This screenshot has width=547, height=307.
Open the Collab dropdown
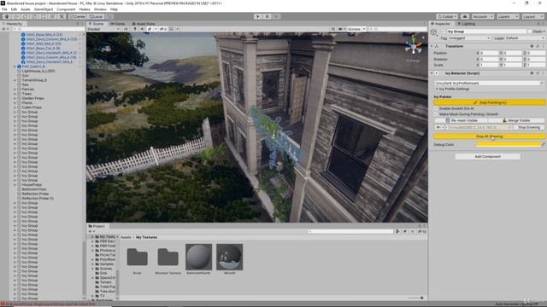point(447,16)
